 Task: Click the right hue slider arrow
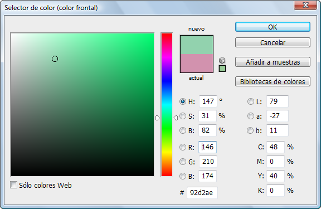pyautogui.click(x=176, y=118)
